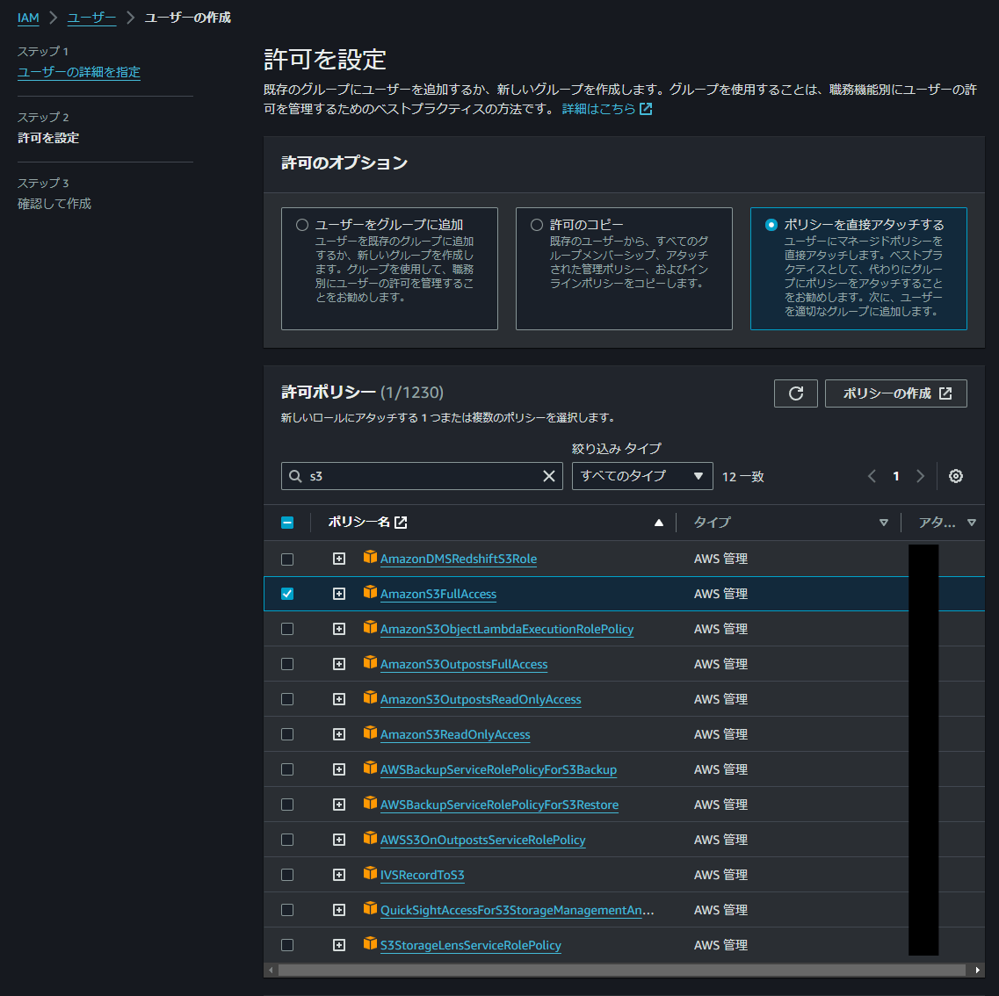Clear the s3 search text

click(x=548, y=476)
